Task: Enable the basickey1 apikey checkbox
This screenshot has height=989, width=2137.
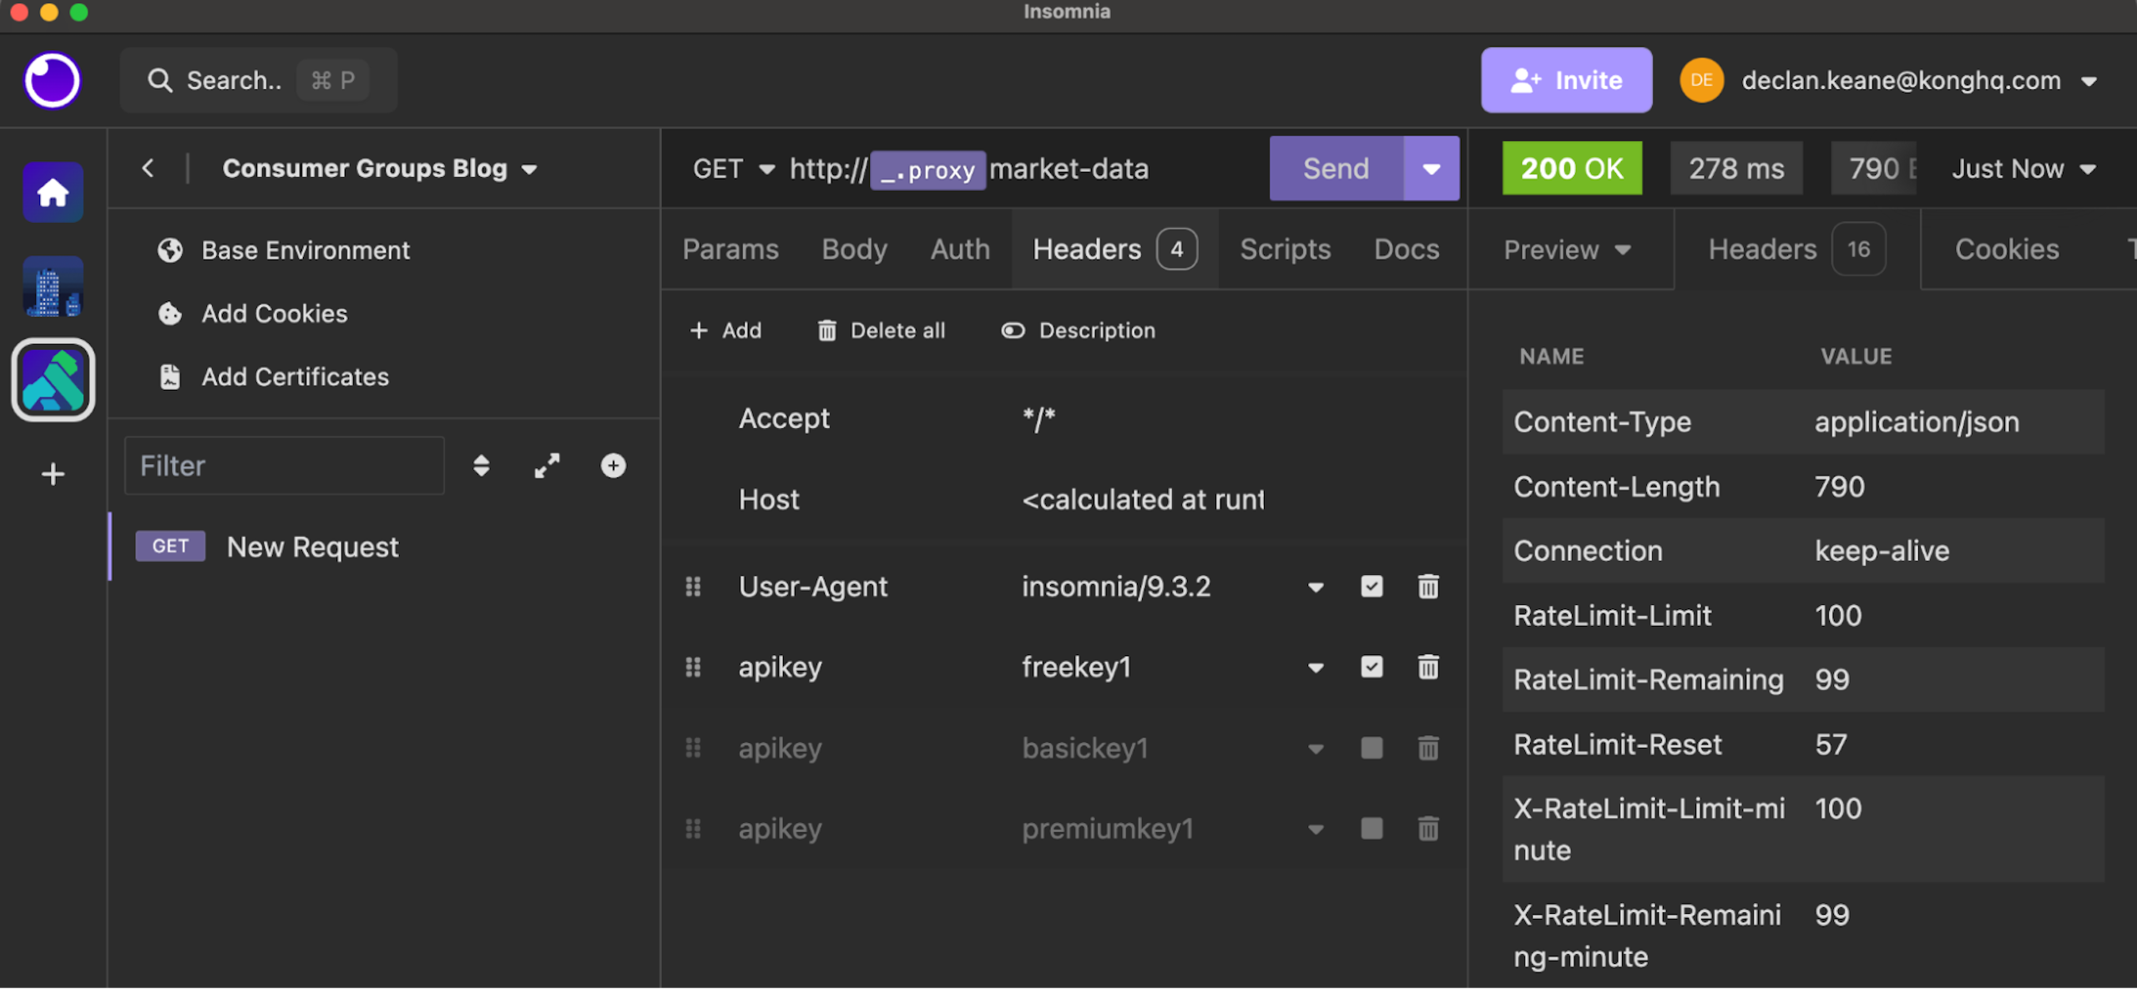Action: (x=1371, y=748)
